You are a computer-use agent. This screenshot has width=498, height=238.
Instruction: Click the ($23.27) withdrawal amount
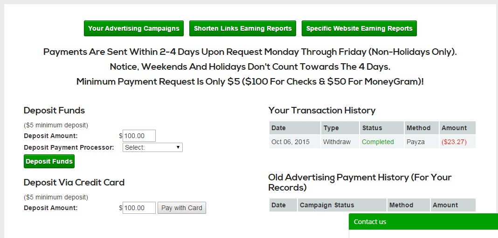pyautogui.click(x=454, y=142)
